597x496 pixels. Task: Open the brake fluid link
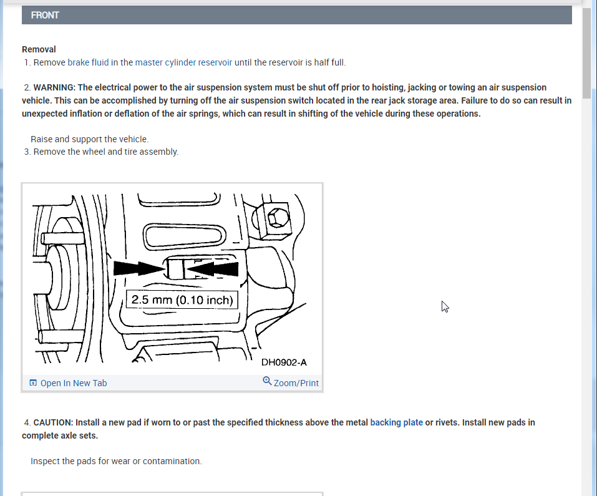coord(88,62)
